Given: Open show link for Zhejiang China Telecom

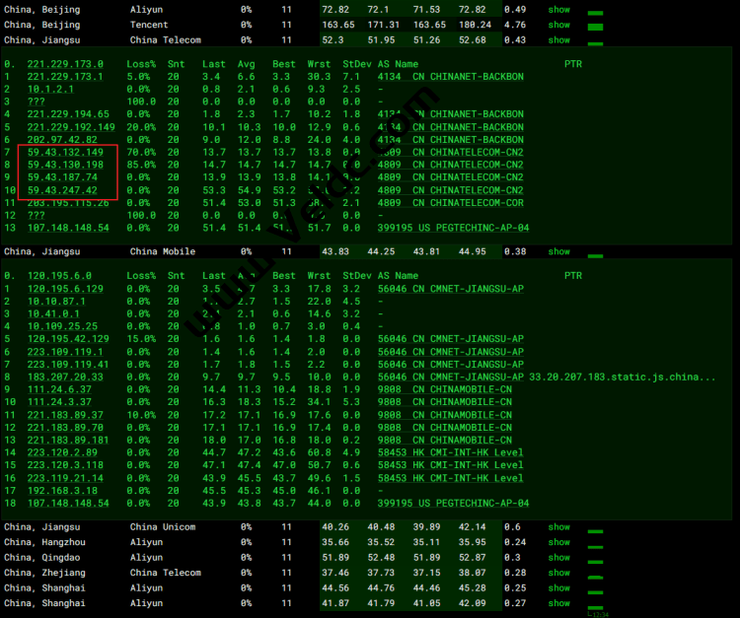Looking at the screenshot, I should [x=558, y=573].
